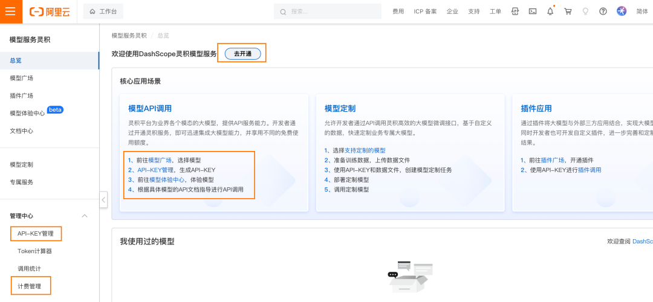The image size is (653, 302).
Task: Click the Alibaba Cloud logo
Action: (x=50, y=11)
